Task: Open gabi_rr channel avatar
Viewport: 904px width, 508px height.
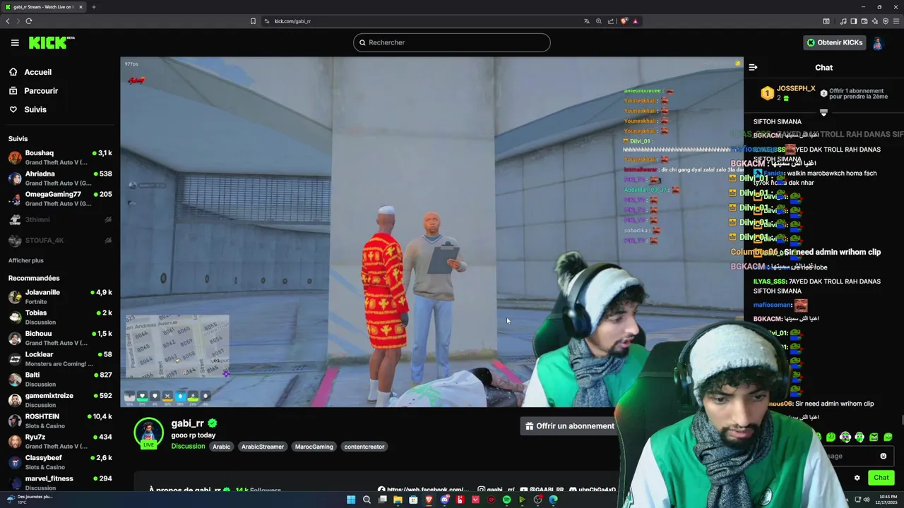Action: pos(149,433)
